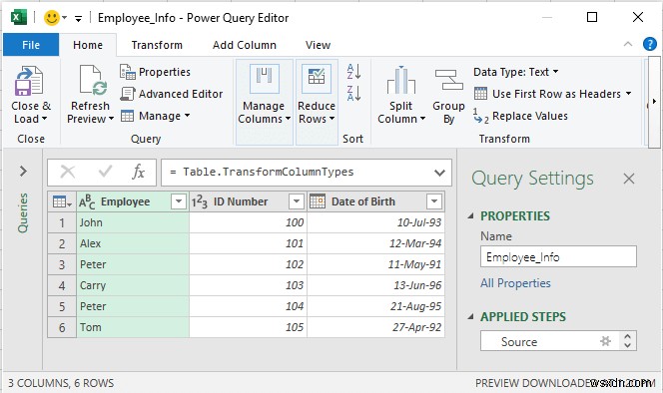Move applied steps list up or down
The height and width of the screenshot is (393, 663).
627,341
